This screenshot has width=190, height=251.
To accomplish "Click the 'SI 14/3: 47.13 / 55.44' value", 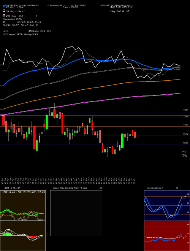I will tap(29, 22).
